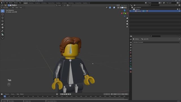Open the Window menu

click(x=16, y=3)
